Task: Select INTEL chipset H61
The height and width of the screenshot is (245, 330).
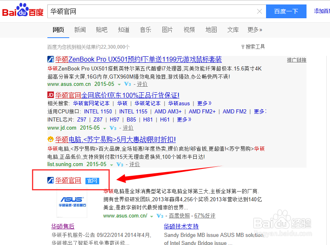Action: [x=165, y=119]
